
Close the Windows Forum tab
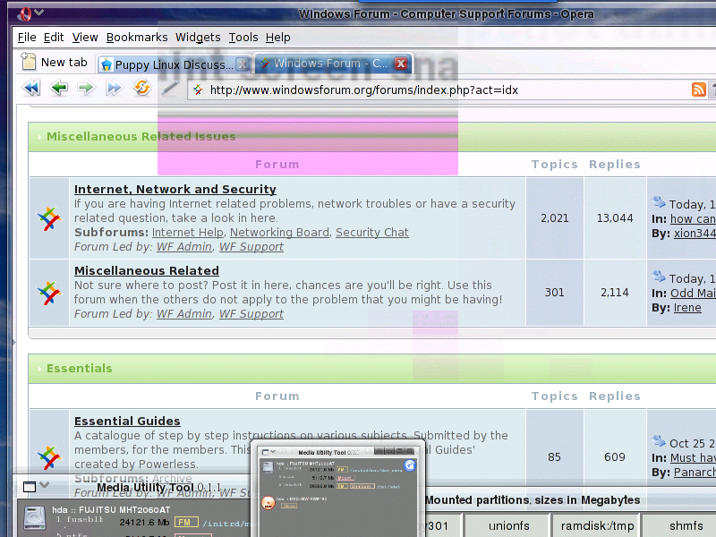pyautogui.click(x=401, y=64)
